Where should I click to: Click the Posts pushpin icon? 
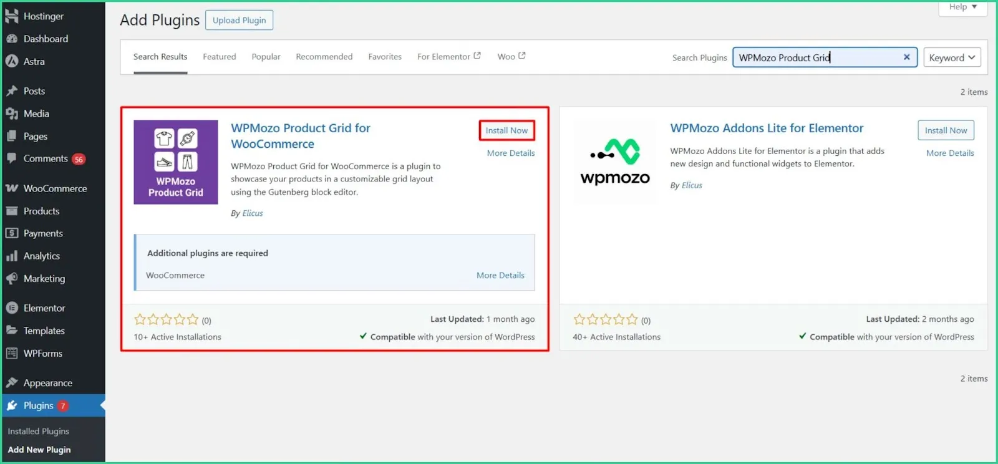11,91
